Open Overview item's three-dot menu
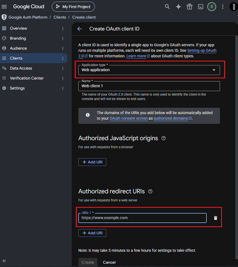This screenshot has width=238, height=267. pos(63,29)
